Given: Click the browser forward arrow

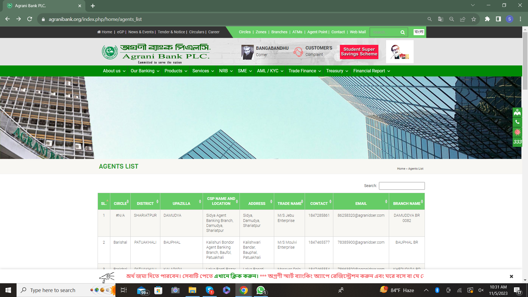Looking at the screenshot, I should click(x=19, y=19).
